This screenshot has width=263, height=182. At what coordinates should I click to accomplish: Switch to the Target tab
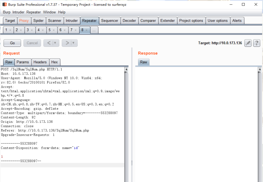point(10,21)
